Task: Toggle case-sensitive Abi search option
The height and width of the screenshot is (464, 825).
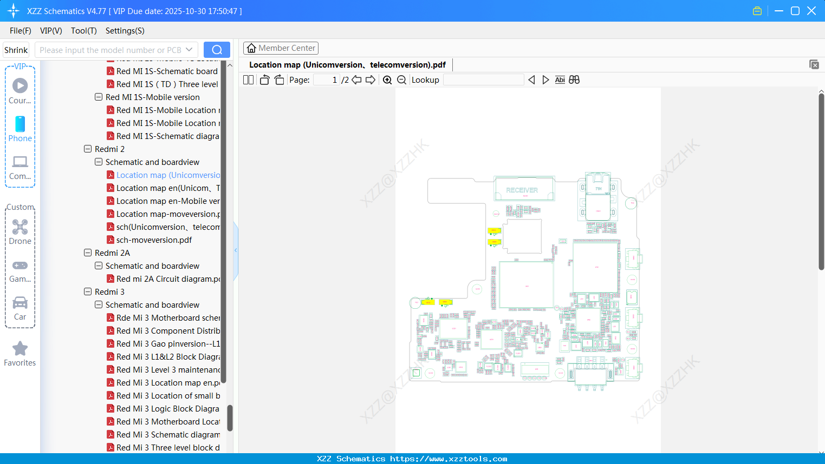Action: tap(560, 79)
